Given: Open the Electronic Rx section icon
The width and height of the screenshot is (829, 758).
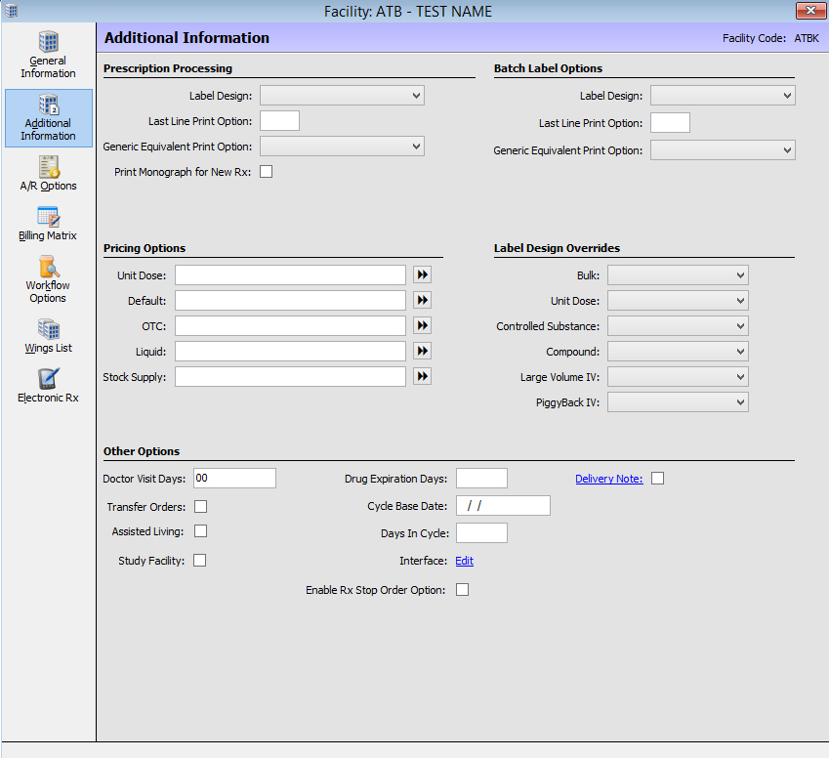Looking at the screenshot, I should (48, 380).
